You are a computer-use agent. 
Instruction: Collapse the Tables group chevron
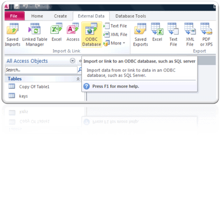click(78, 79)
